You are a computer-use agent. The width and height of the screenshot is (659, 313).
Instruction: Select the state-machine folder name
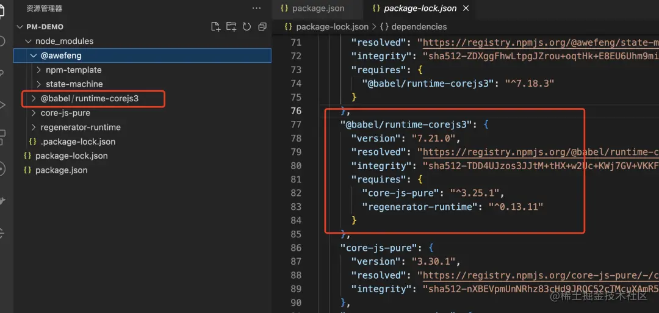(x=74, y=84)
